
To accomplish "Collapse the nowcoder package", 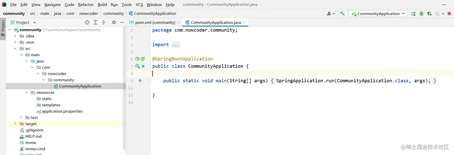I will coord(38,74).
